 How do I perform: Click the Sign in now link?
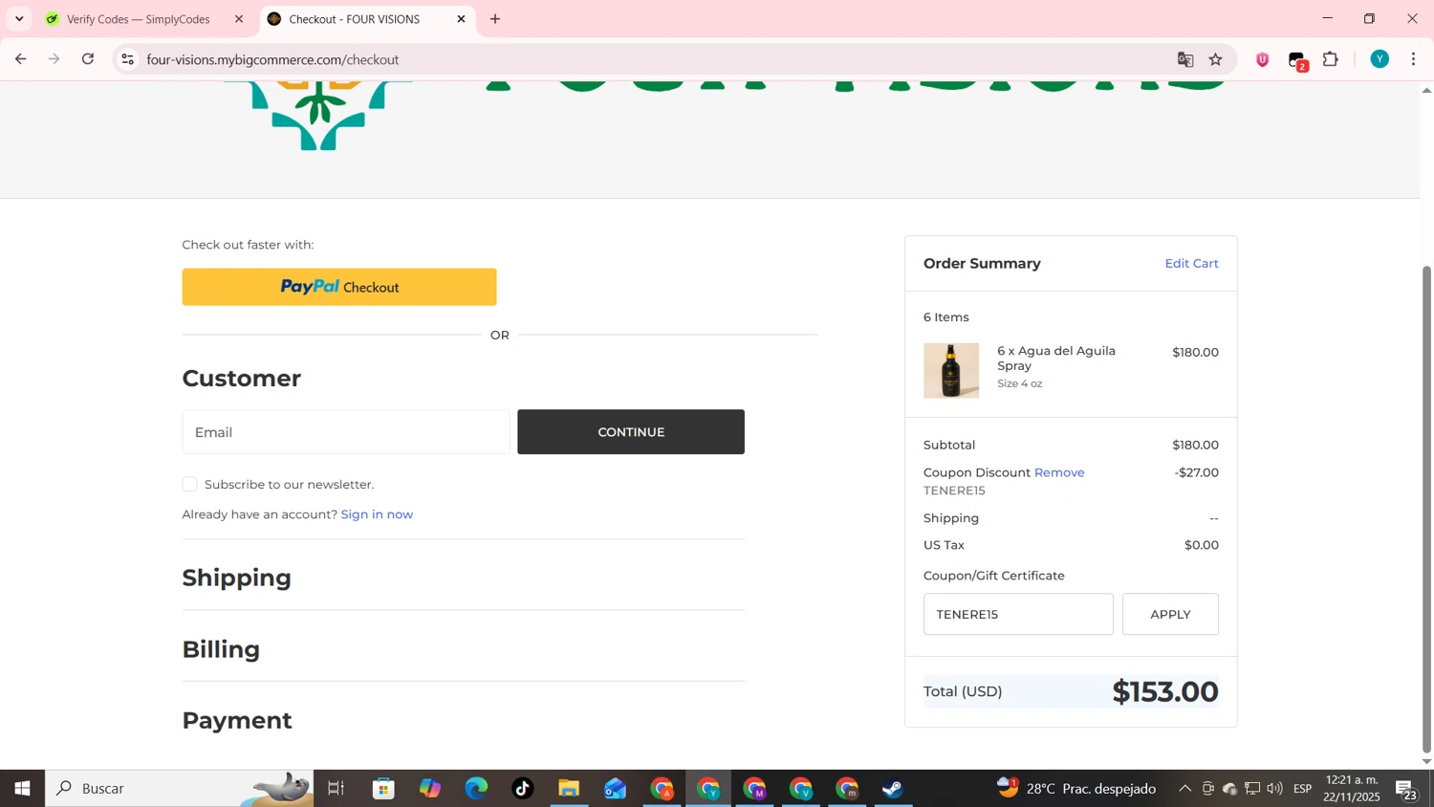pyautogui.click(x=377, y=514)
